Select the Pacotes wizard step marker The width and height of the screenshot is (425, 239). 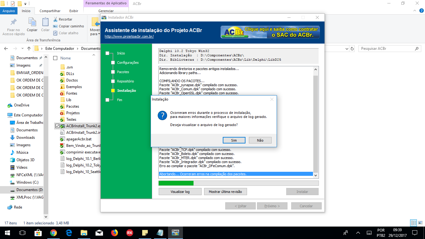(x=113, y=72)
